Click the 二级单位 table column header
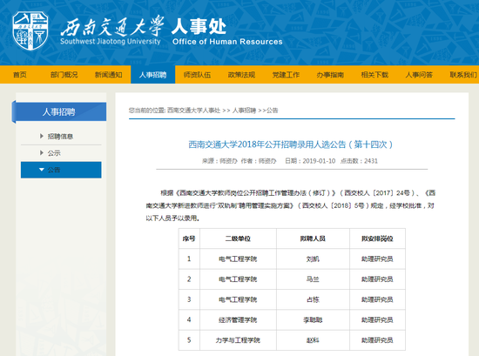 tap(238, 238)
